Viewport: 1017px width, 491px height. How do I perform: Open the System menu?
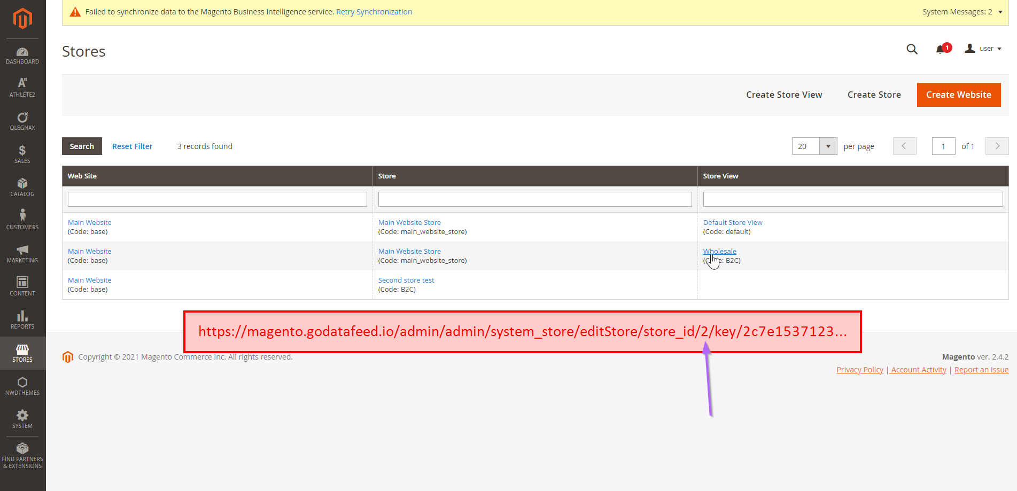tap(22, 419)
